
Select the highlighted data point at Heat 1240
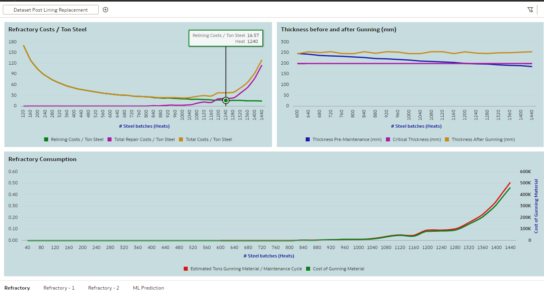[x=225, y=100]
